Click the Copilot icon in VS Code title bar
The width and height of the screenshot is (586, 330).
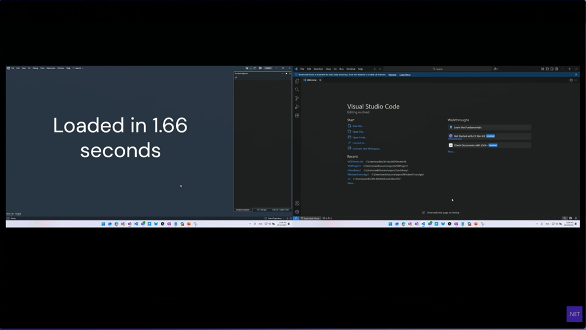point(496,69)
